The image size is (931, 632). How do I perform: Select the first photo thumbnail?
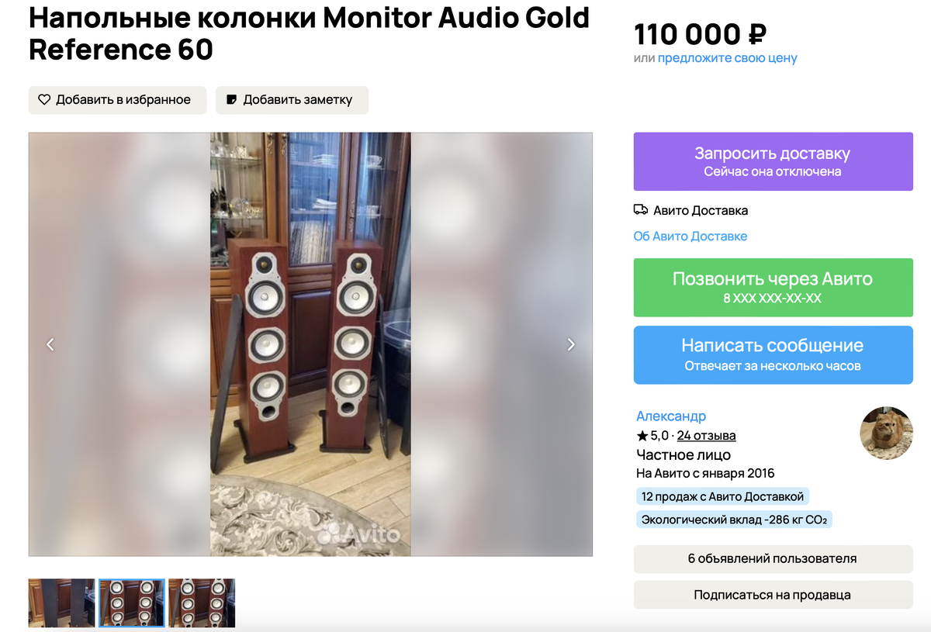62,603
